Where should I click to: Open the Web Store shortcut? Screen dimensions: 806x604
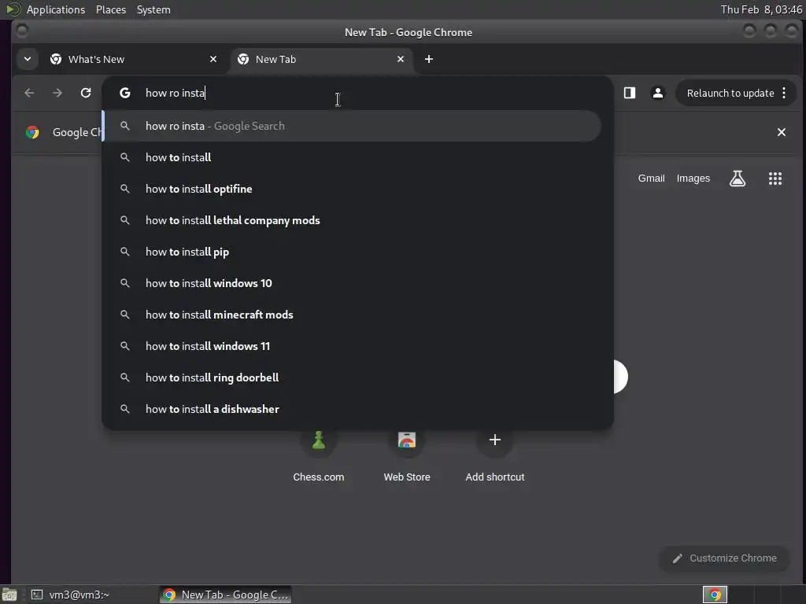(407, 456)
